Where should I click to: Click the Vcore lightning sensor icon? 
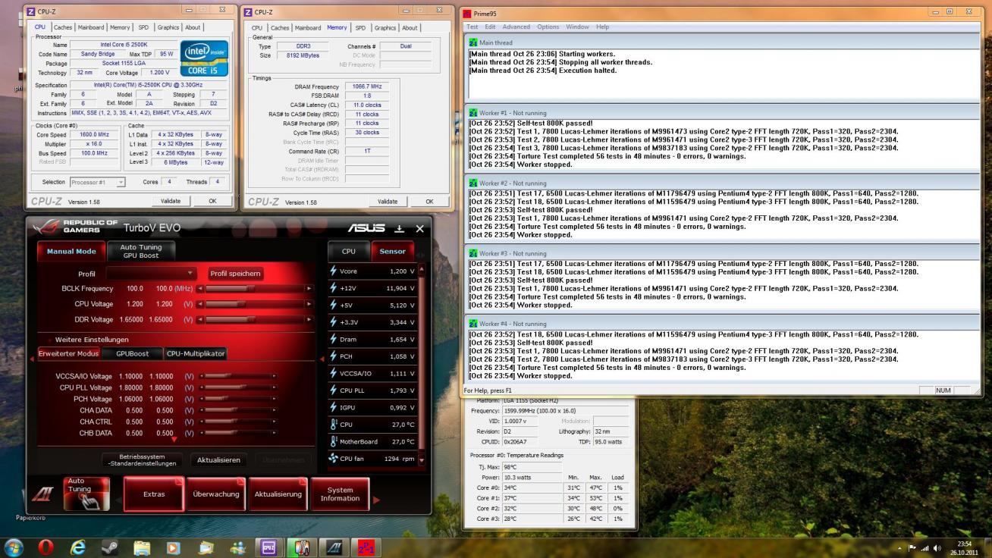(333, 271)
